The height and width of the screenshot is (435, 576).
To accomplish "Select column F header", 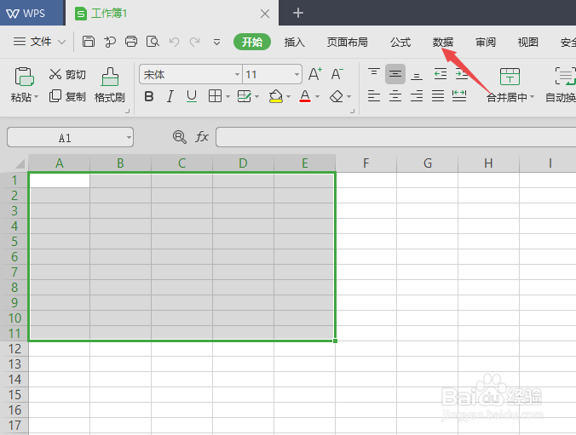I will pos(366,163).
